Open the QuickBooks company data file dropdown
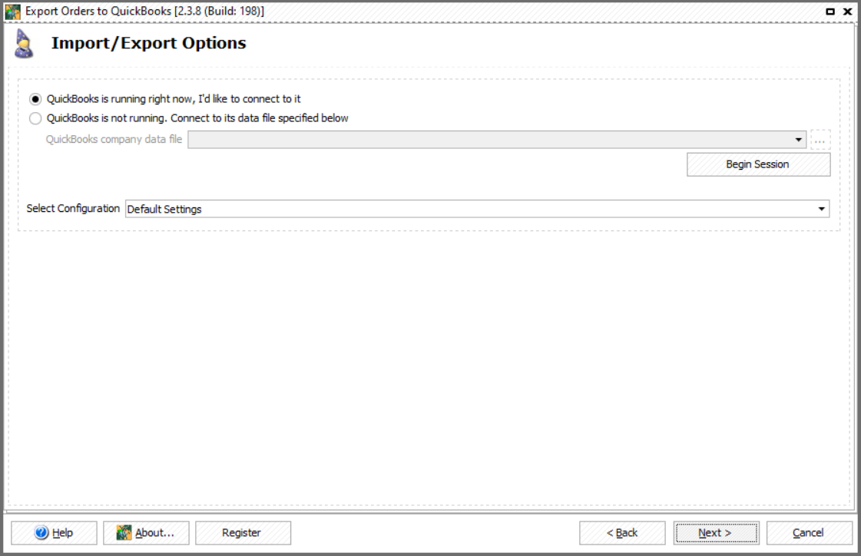Image resolution: width=861 pixels, height=556 pixels. [x=798, y=140]
